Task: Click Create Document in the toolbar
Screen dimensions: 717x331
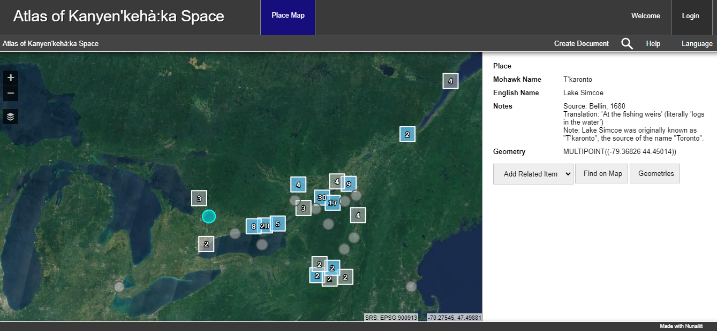Action: (x=581, y=44)
